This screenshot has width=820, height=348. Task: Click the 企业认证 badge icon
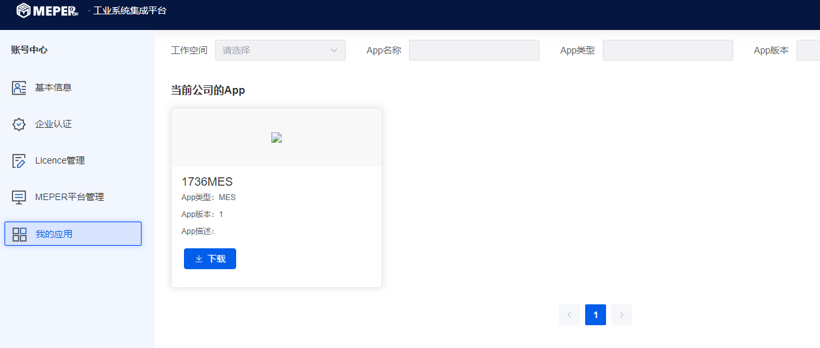[19, 124]
